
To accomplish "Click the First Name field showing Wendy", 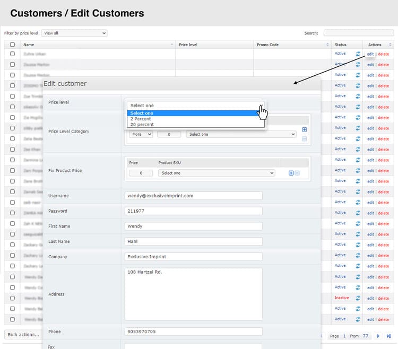I will click(193, 226).
